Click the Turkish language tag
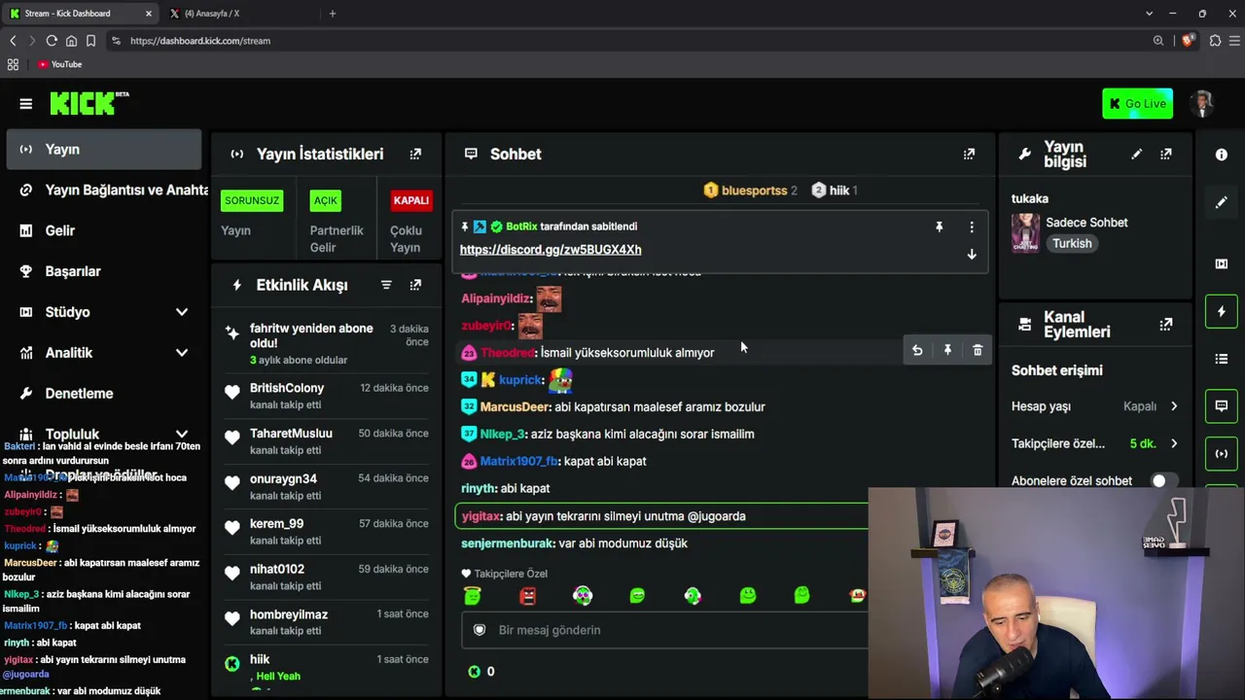1245x700 pixels. click(1072, 244)
